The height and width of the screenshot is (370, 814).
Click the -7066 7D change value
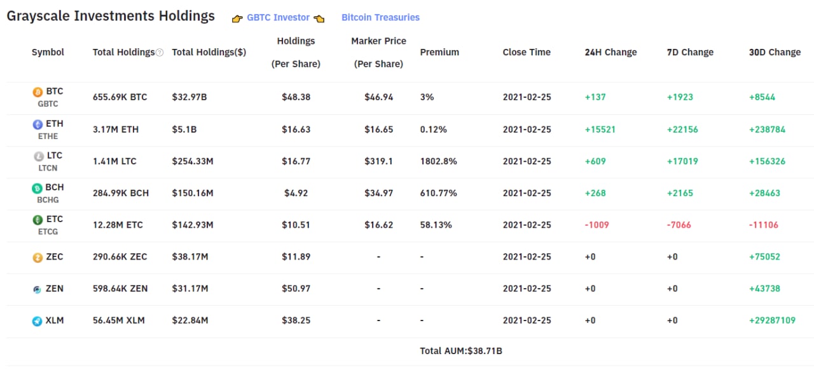point(679,225)
